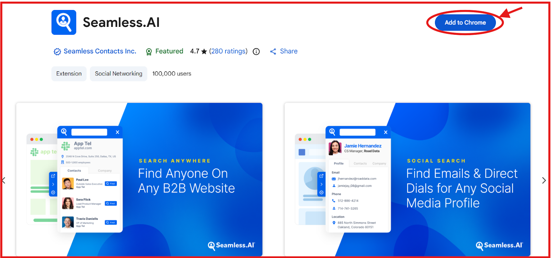Click settings gear on second screenshot side panel
551x258 pixels.
click(321, 193)
